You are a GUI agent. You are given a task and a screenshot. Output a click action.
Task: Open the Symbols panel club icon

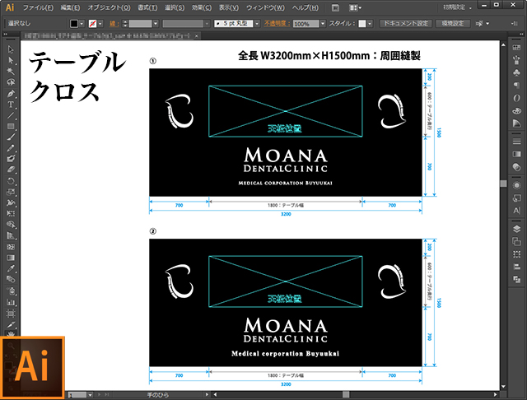516,72
